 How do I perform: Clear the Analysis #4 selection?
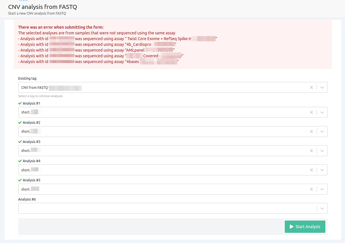click(312, 170)
